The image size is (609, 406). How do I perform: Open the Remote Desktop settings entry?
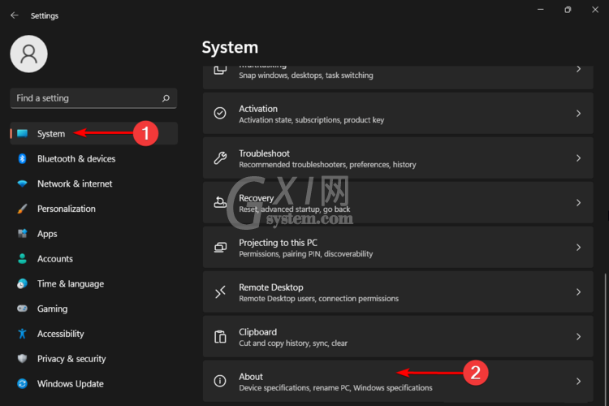tap(398, 292)
